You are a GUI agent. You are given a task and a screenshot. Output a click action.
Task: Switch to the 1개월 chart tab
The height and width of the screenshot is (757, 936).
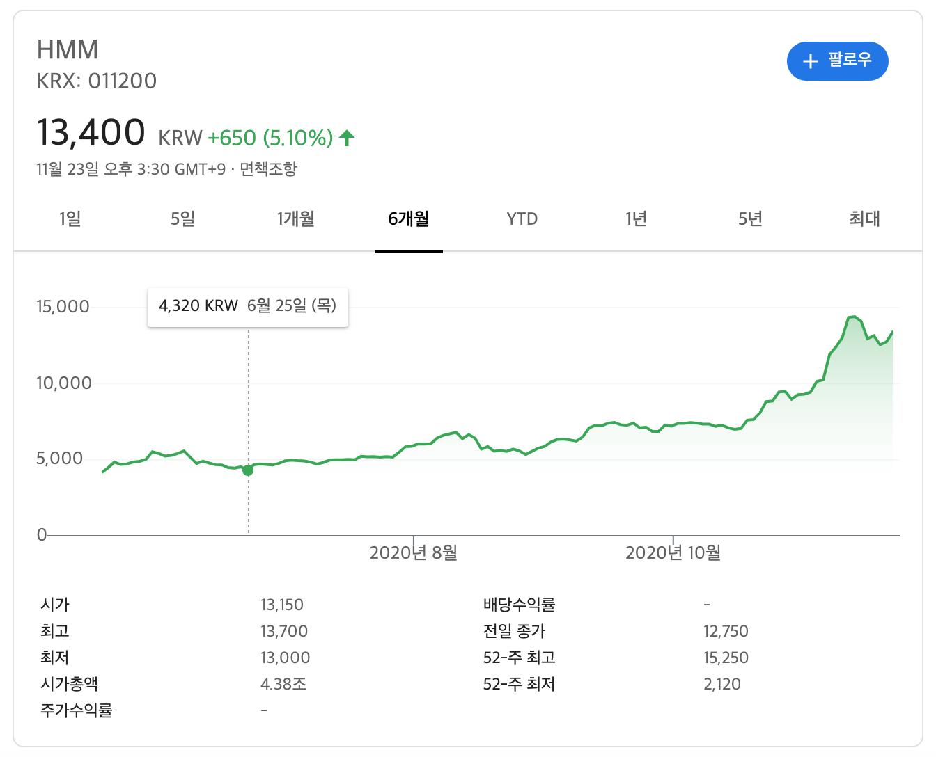(296, 219)
